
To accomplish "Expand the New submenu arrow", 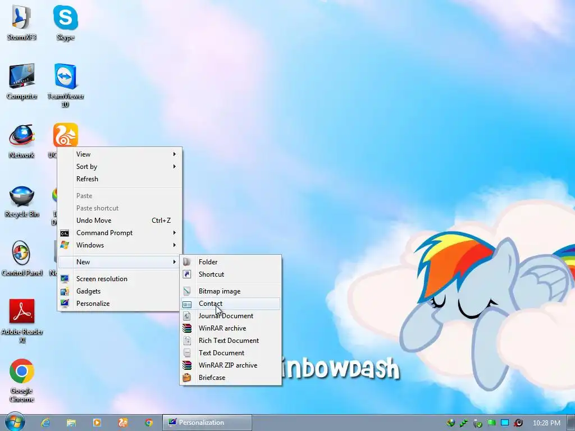I will (175, 262).
